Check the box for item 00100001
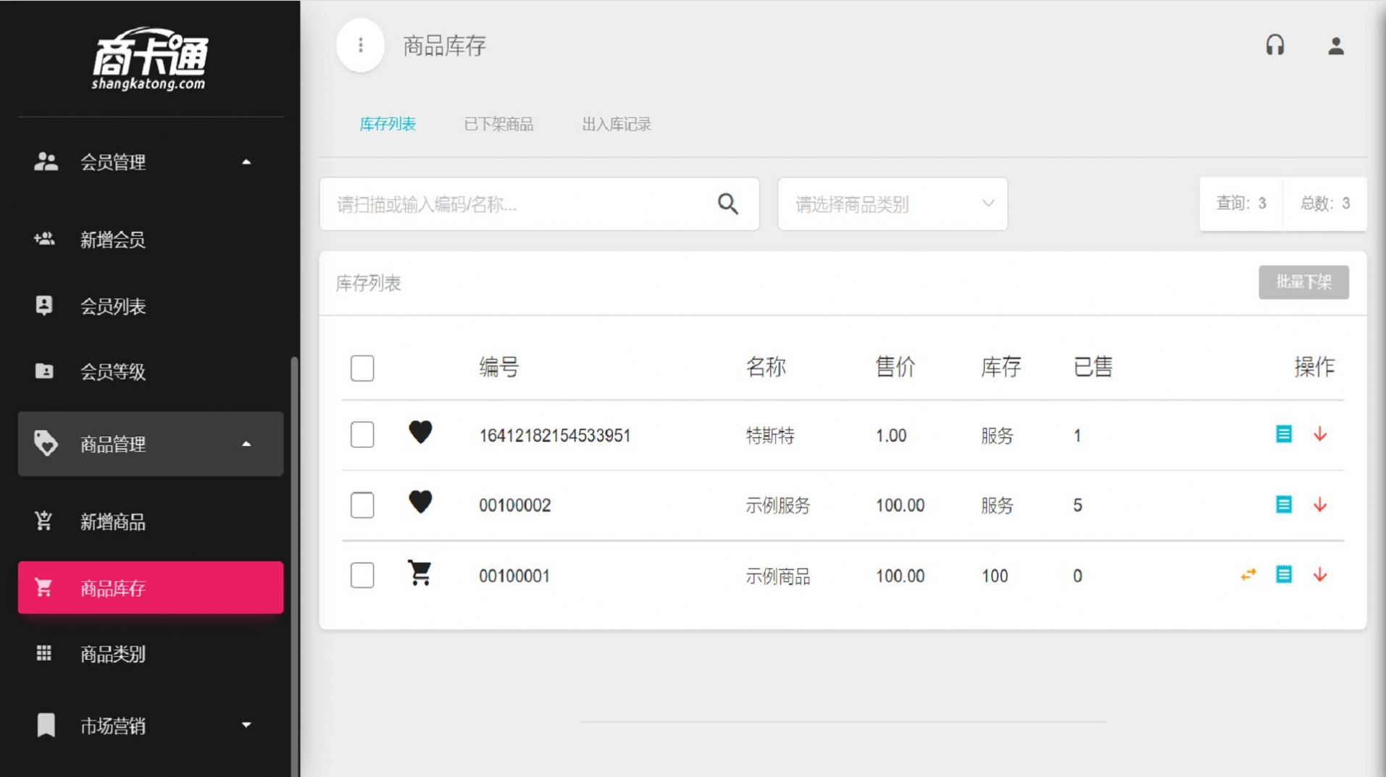This screenshot has width=1386, height=777. coord(362,575)
